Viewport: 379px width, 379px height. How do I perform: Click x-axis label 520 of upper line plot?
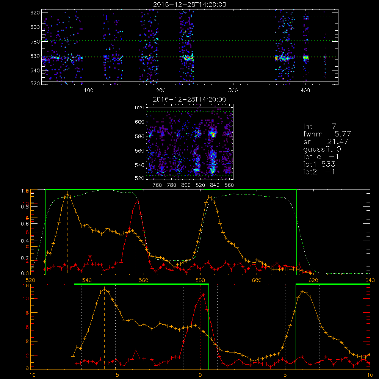pos(30,280)
